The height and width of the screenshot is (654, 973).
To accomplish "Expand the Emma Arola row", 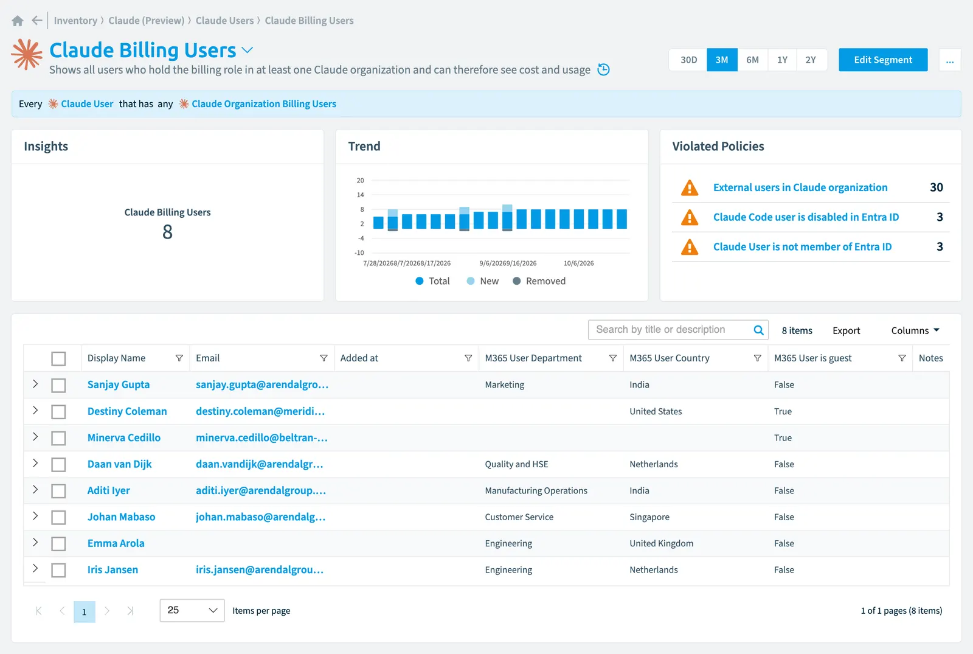I will pyautogui.click(x=35, y=542).
